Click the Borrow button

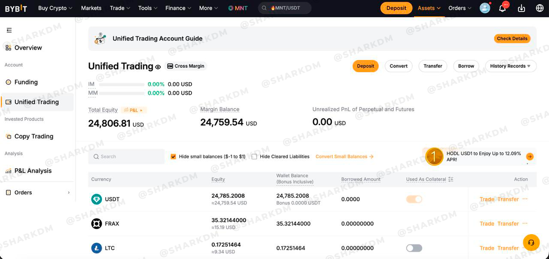coord(466,66)
